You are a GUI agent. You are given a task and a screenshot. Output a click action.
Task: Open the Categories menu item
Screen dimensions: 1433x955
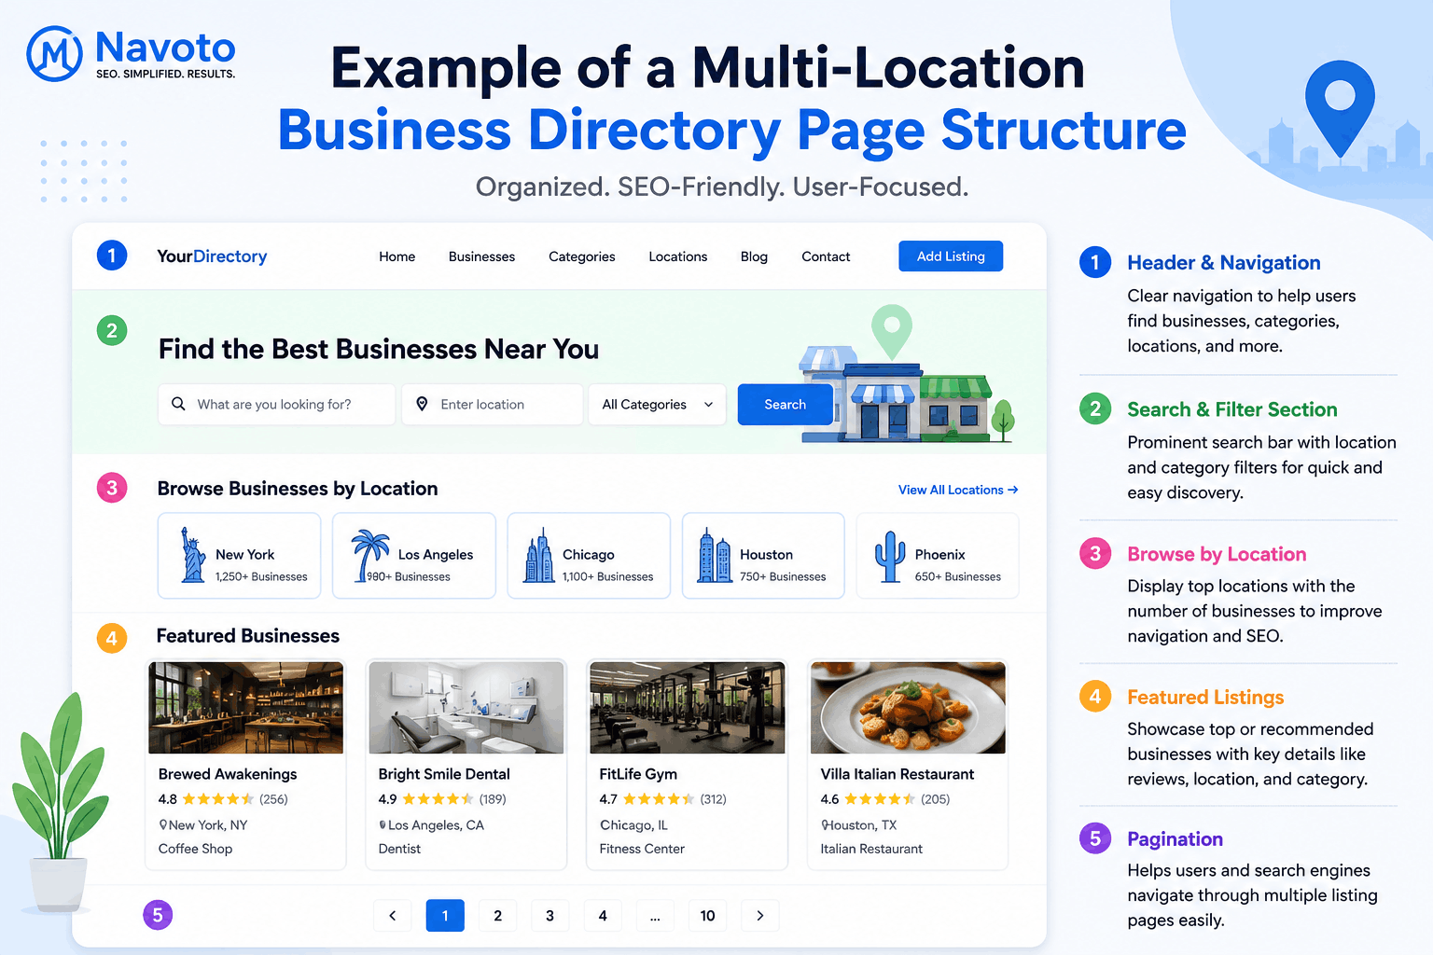pos(582,256)
